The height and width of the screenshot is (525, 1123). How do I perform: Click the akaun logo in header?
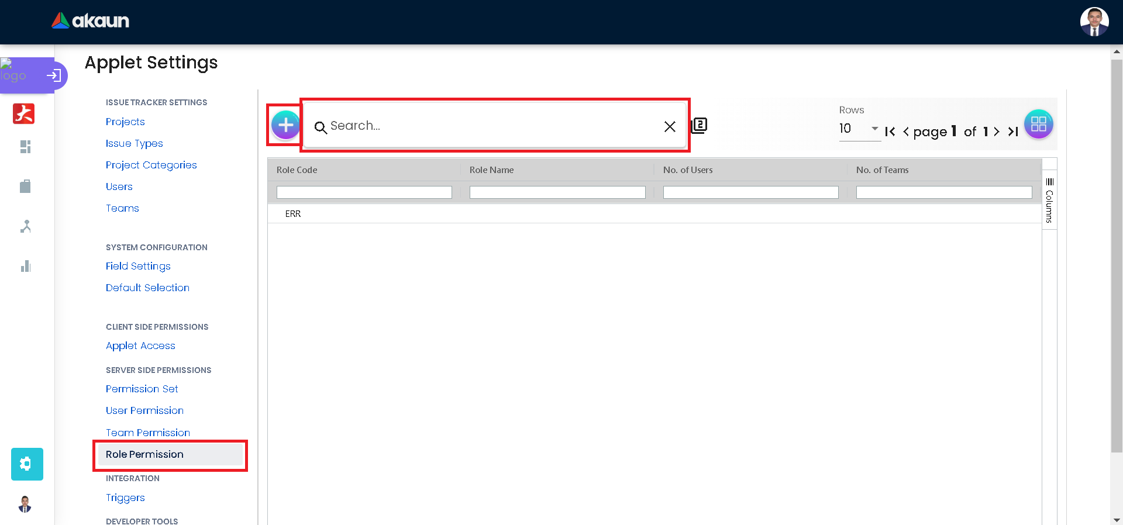(91, 21)
